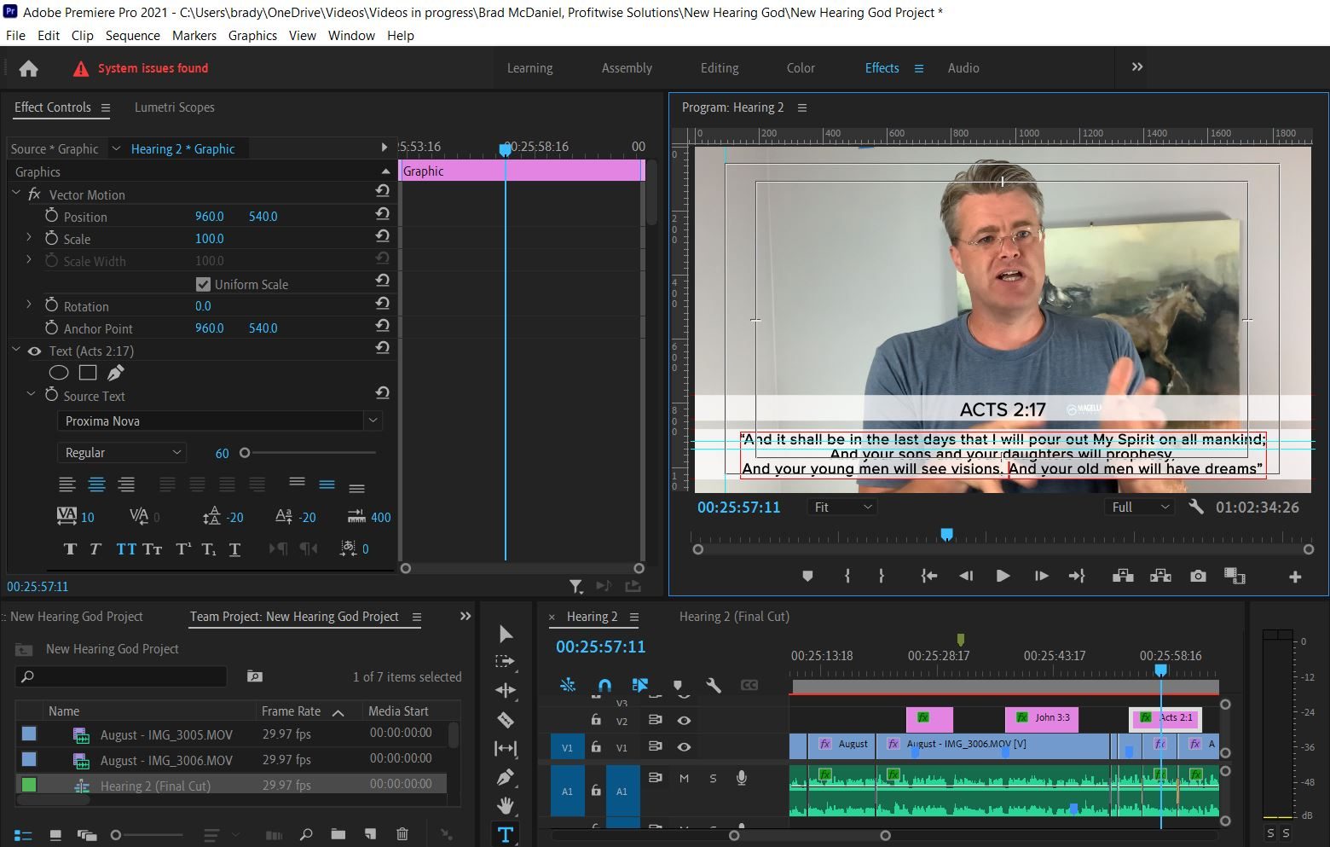Viewport: 1330px width, 847px height.
Task: Select the Track Select Forward tool
Action: (x=506, y=661)
